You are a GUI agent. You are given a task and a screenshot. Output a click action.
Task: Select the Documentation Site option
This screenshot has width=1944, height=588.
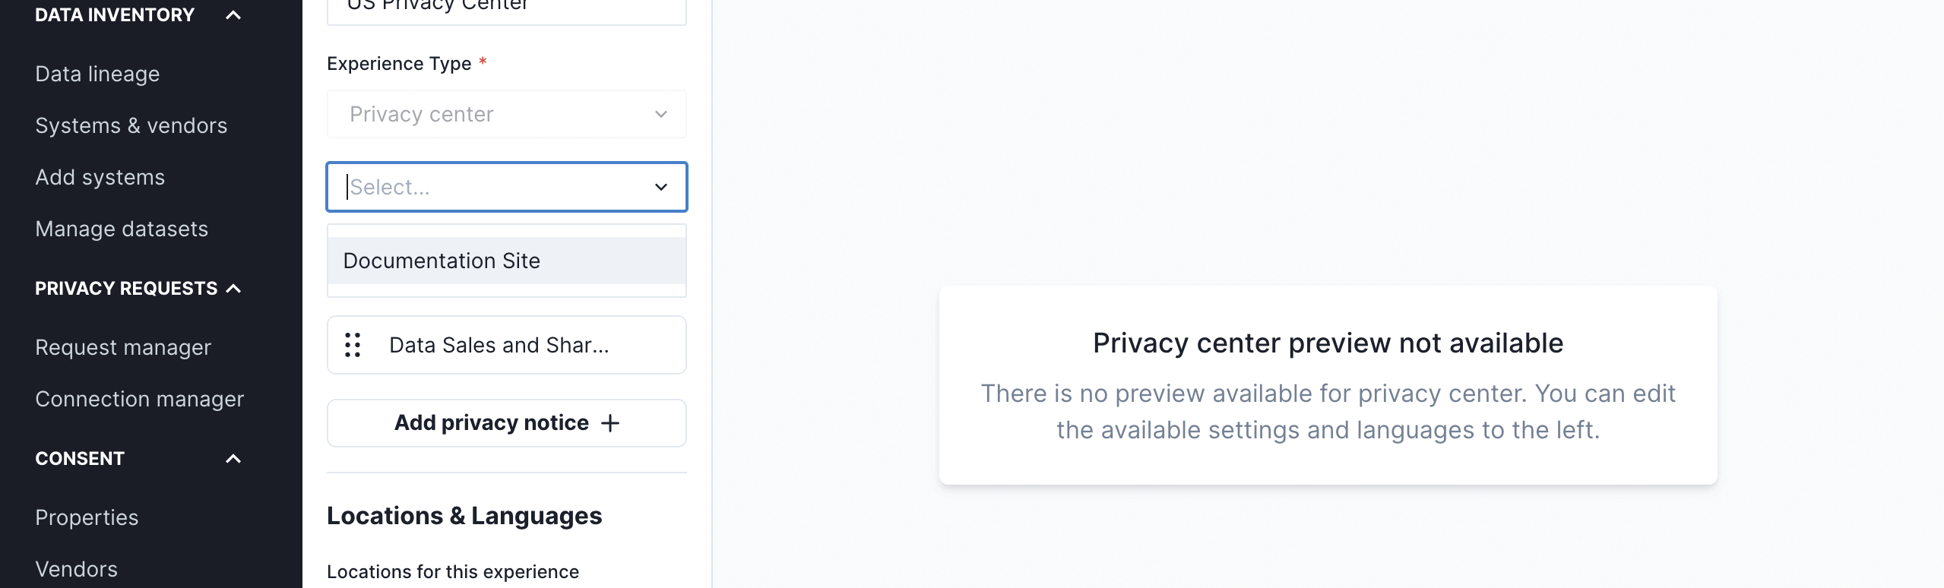(x=507, y=261)
